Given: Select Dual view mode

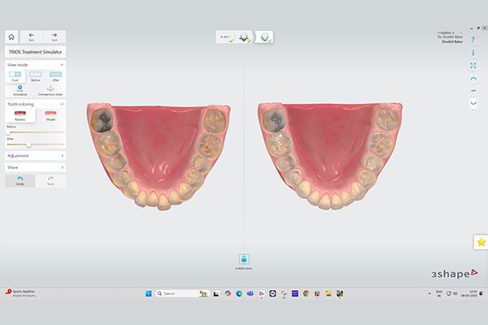Looking at the screenshot, I should (15, 76).
